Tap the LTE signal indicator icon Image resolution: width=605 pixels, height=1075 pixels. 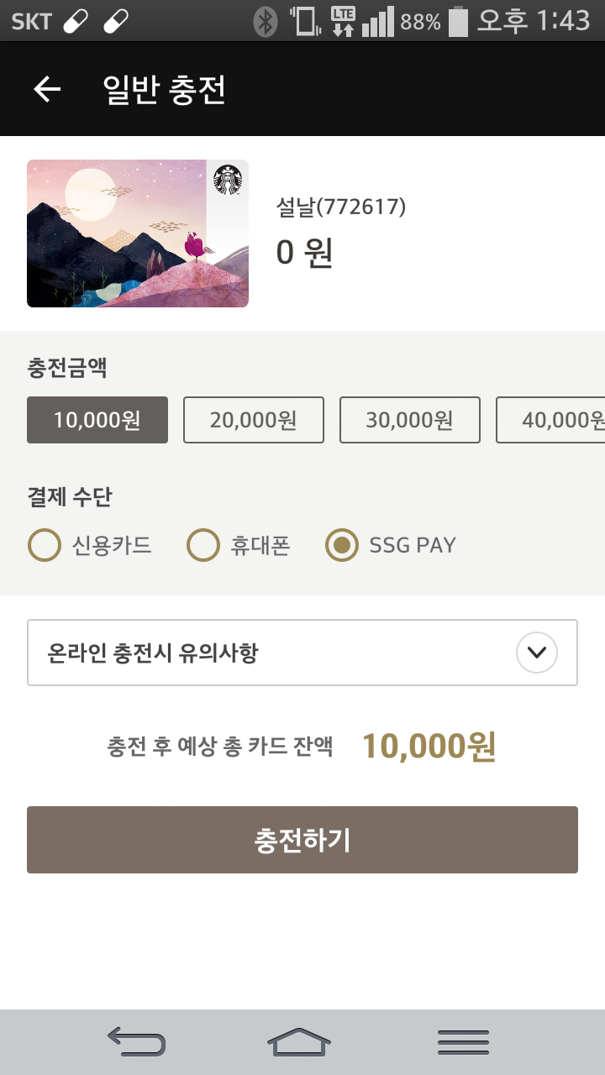click(343, 22)
